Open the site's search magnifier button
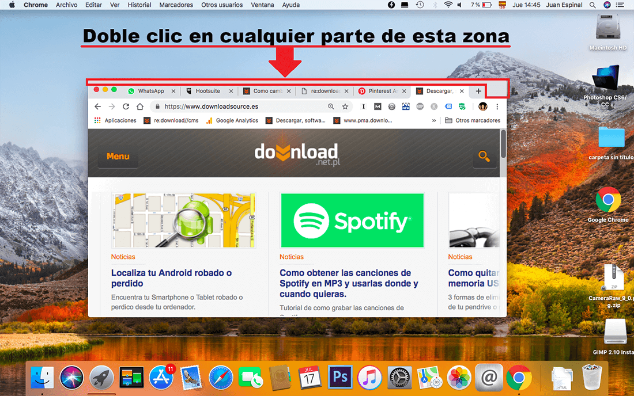 484,156
